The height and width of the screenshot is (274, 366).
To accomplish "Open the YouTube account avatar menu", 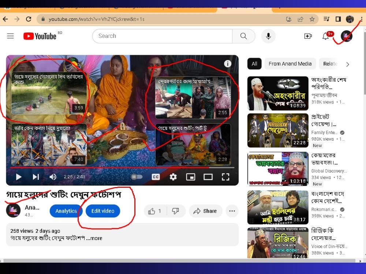I will coord(346,36).
